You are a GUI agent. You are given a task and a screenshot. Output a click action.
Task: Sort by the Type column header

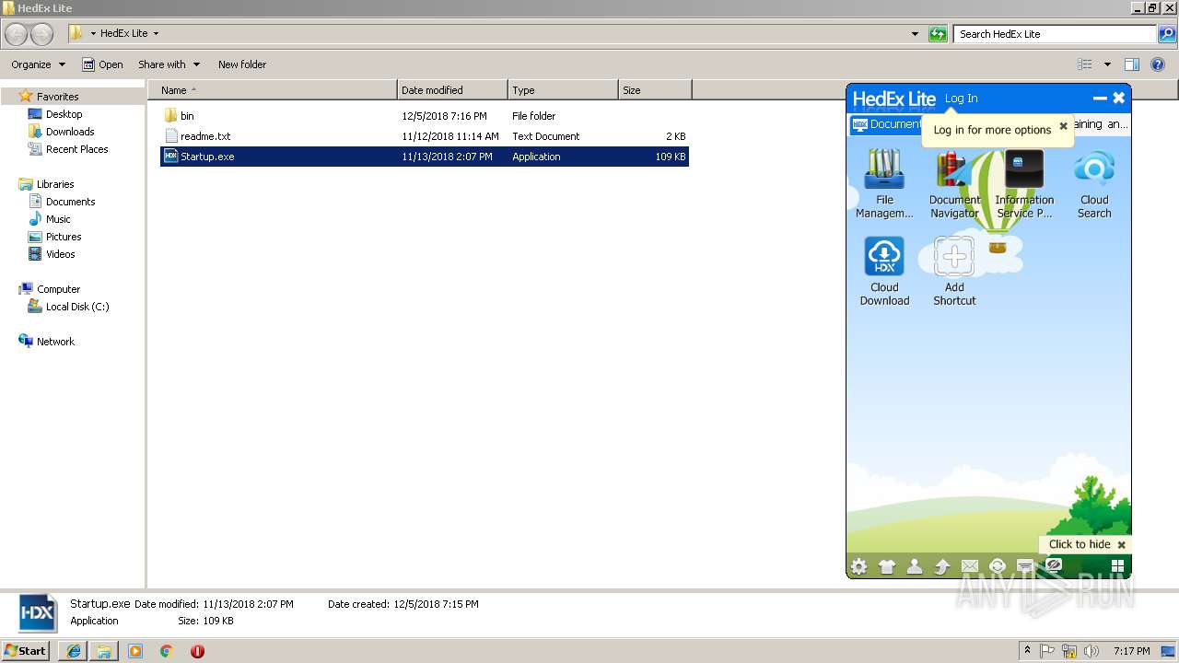(x=563, y=90)
